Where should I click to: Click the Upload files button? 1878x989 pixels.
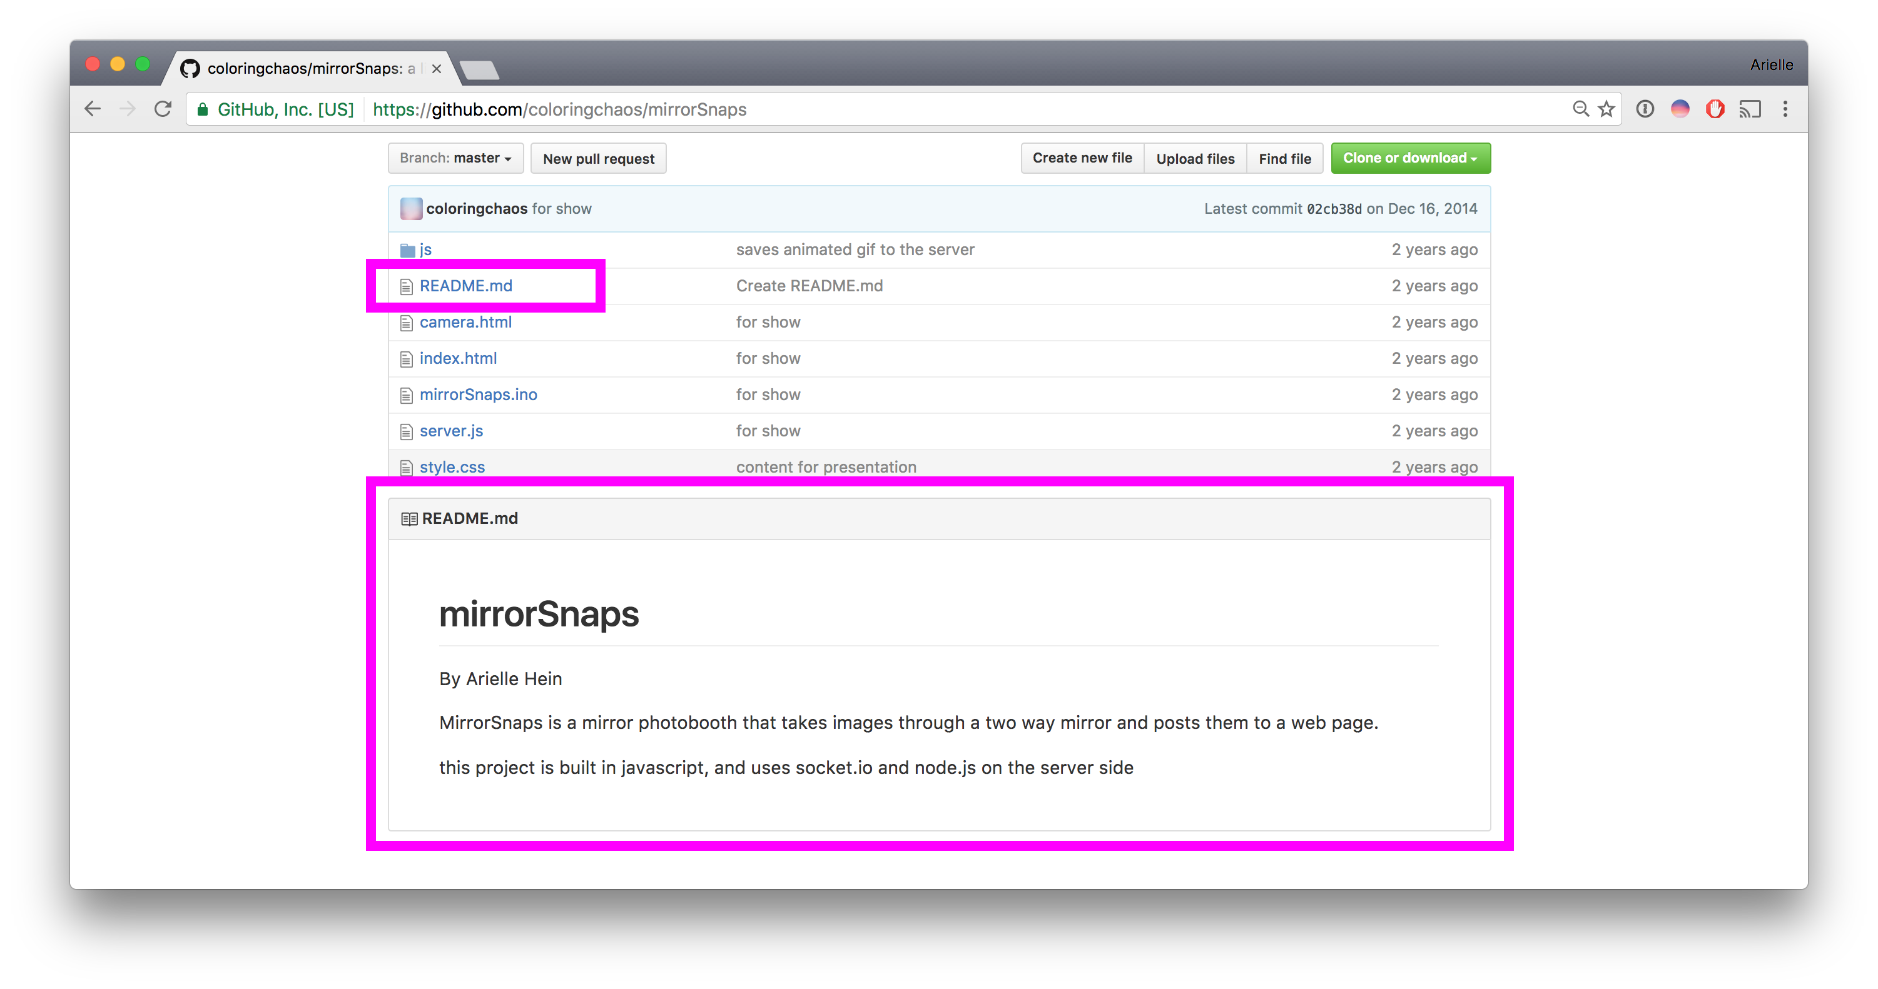[x=1195, y=158]
